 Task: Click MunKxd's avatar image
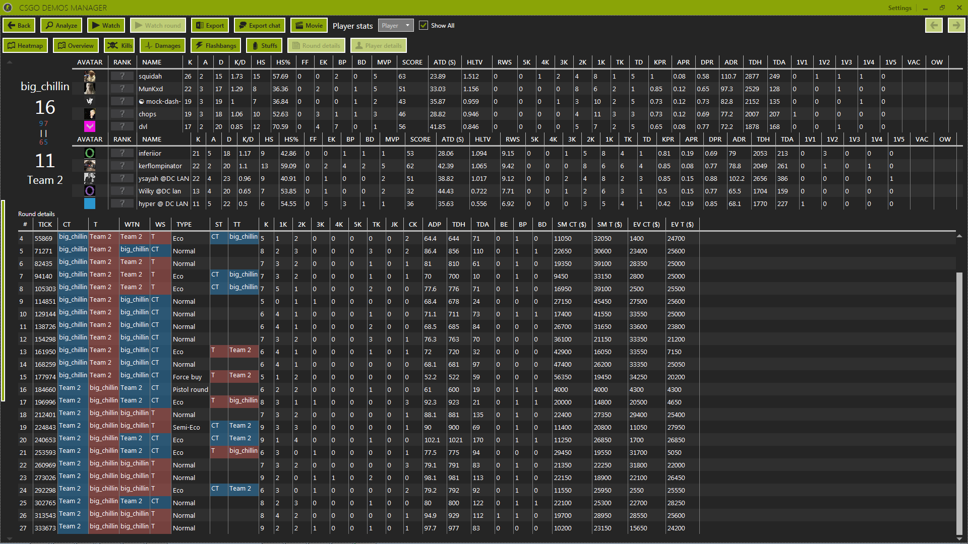pos(90,89)
